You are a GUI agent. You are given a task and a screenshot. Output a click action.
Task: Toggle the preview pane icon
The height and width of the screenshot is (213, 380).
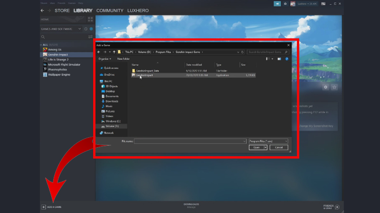click(279, 59)
